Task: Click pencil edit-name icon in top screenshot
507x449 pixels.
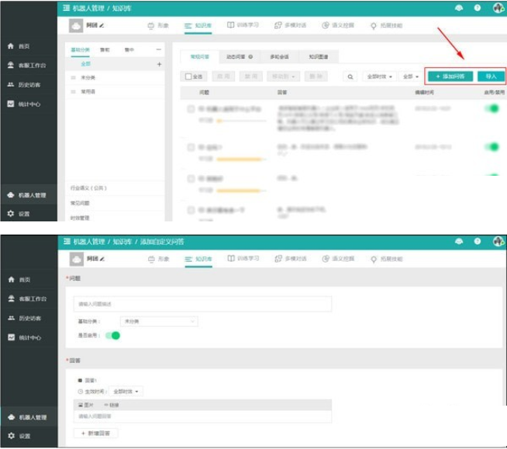Action: pyautogui.click(x=102, y=26)
